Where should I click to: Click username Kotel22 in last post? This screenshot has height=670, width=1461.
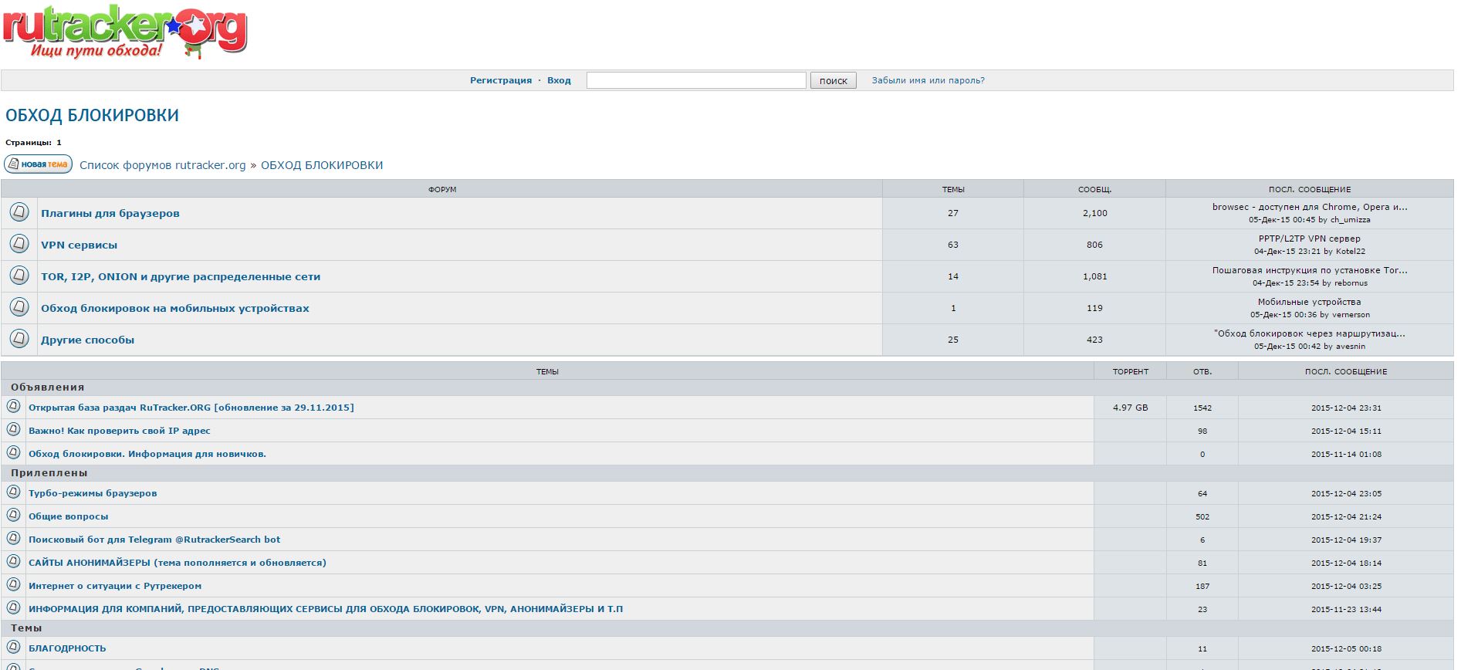pos(1351,252)
